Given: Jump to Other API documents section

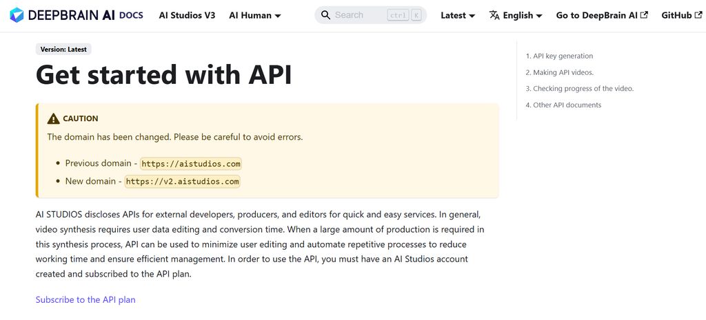Looking at the screenshot, I should click(563, 105).
